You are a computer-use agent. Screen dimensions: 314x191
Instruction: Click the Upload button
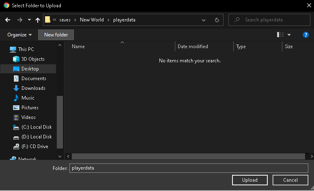250,180
